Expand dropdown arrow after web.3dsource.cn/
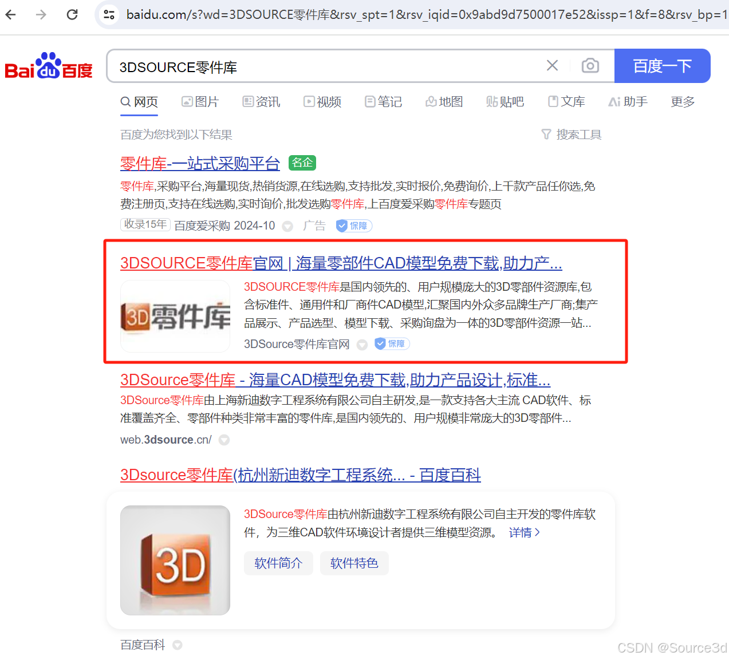The image size is (729, 660). tap(224, 440)
